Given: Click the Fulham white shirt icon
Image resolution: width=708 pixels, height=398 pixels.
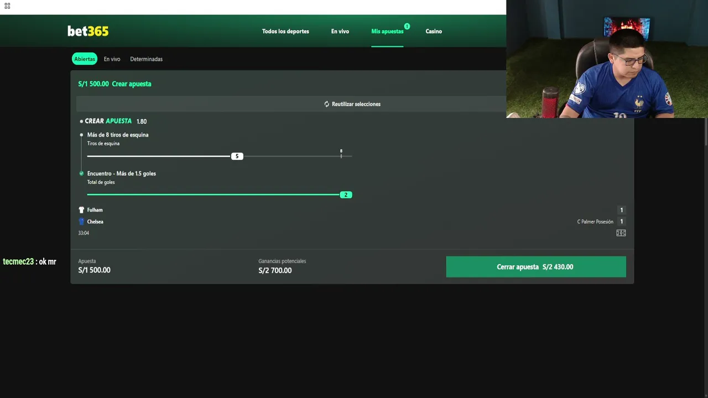Looking at the screenshot, I should 81,210.
